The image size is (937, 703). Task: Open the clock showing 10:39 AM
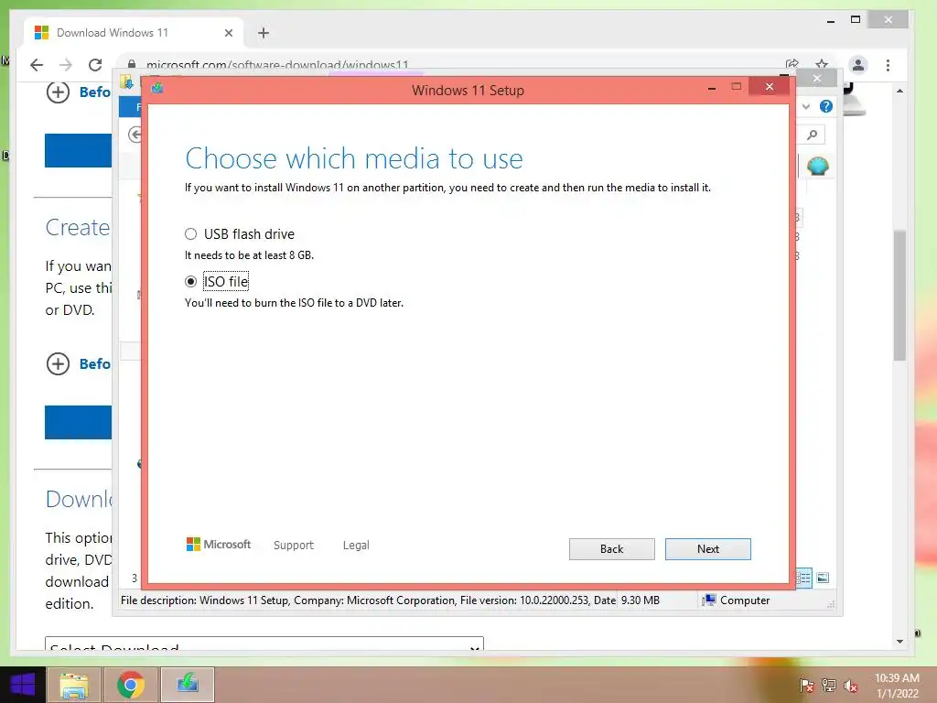[x=897, y=685]
